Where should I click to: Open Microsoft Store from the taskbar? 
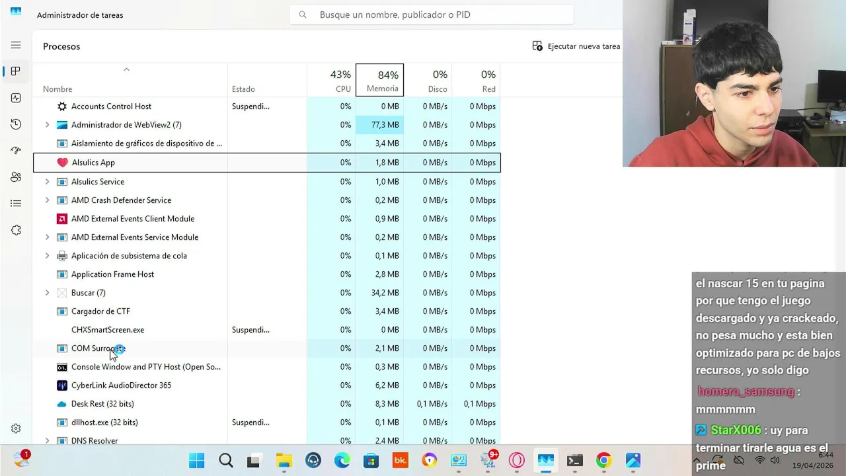pos(371,460)
